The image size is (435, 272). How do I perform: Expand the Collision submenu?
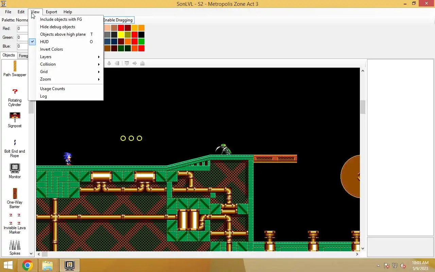click(x=66, y=64)
